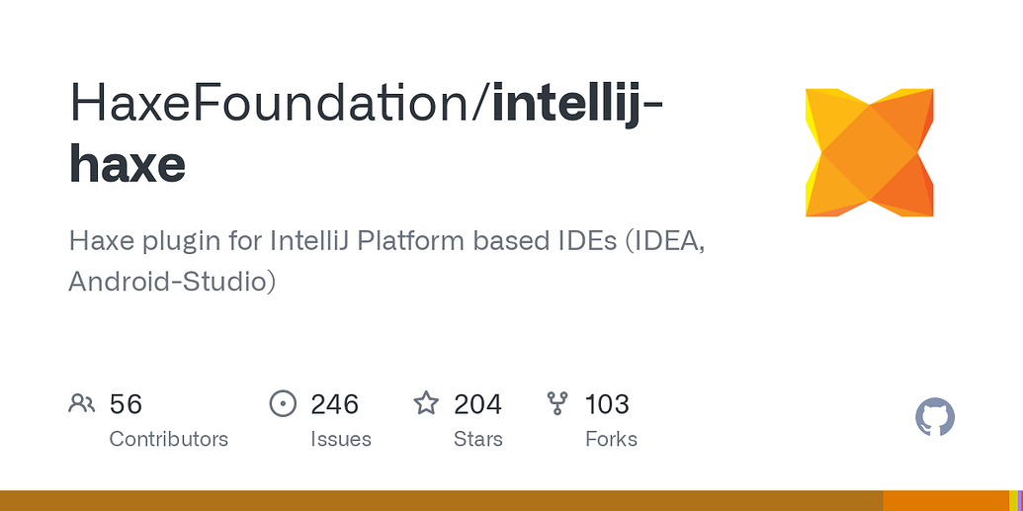Click the Forks label
This screenshot has width=1023, height=511.
point(611,439)
